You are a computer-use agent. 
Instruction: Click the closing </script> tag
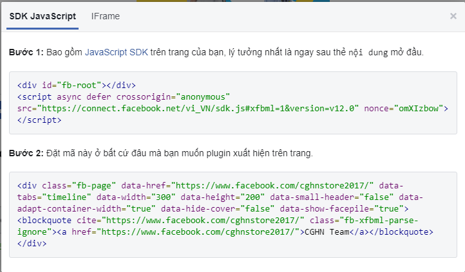pos(37,120)
